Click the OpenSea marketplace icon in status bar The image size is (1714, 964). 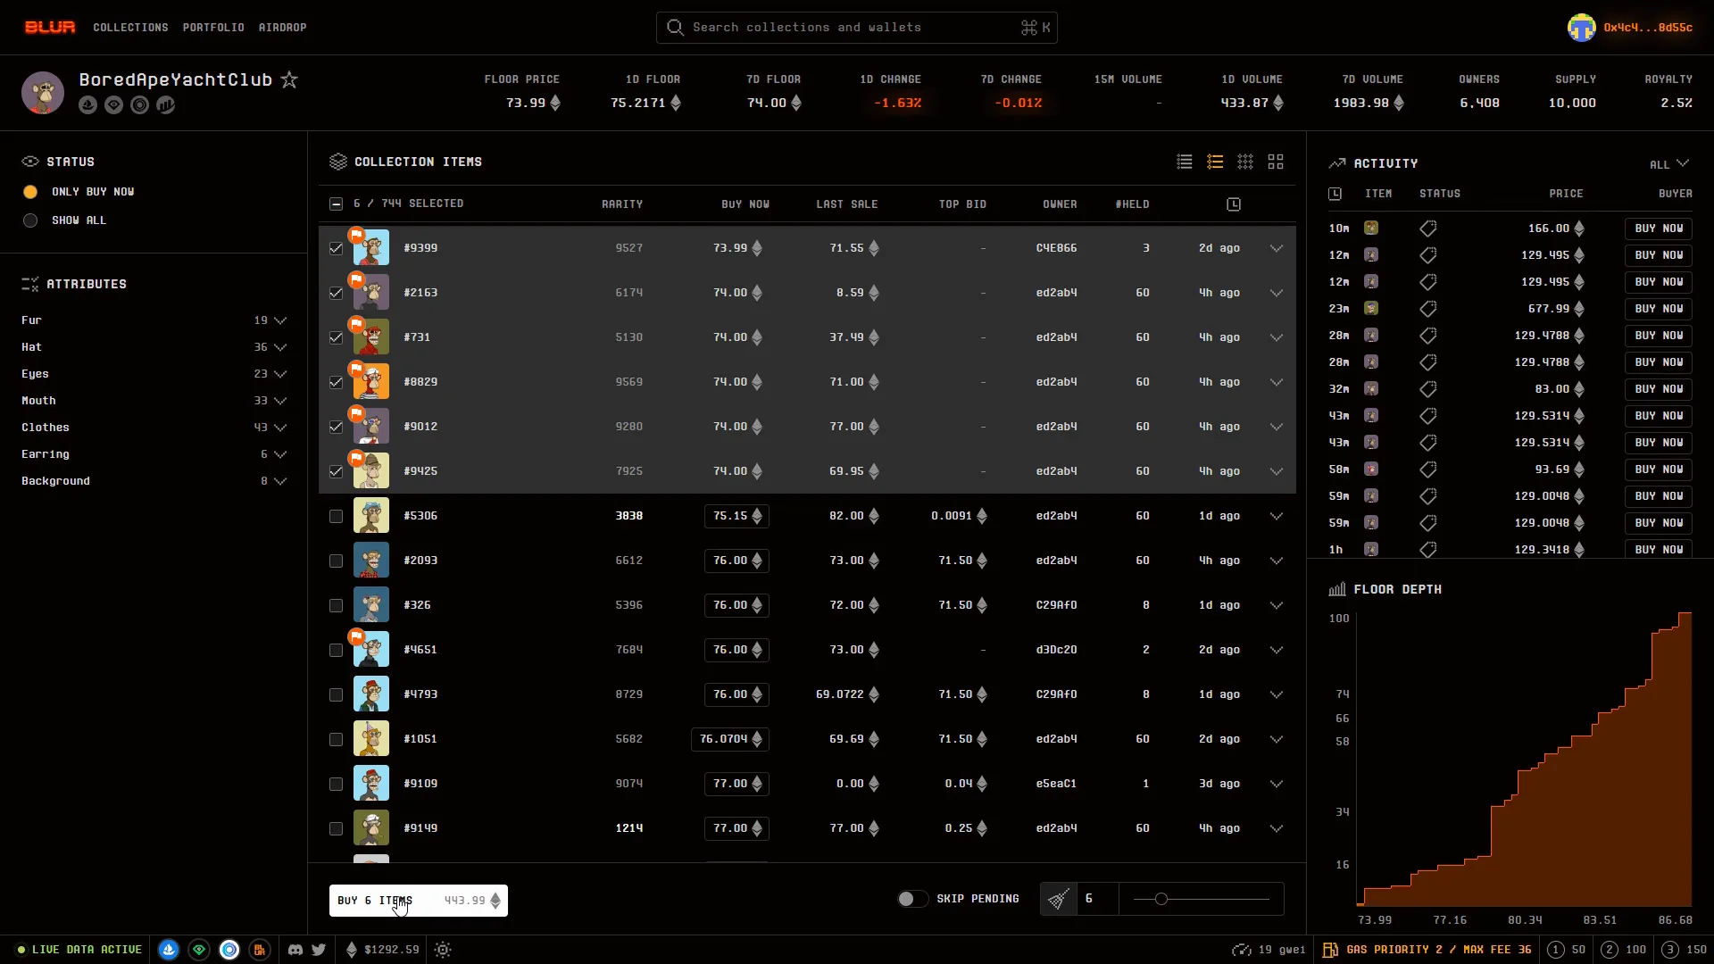coord(169,950)
